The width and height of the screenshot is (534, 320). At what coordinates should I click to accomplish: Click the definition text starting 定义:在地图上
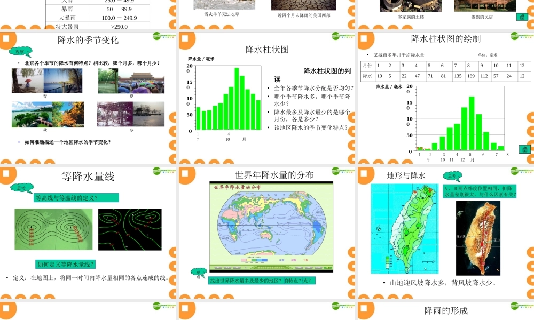tap(91, 278)
